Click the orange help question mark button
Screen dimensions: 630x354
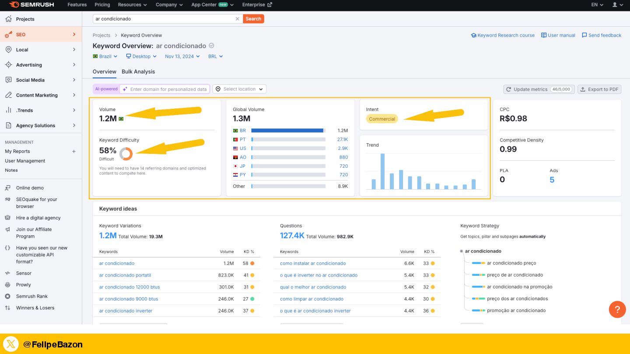click(x=617, y=309)
